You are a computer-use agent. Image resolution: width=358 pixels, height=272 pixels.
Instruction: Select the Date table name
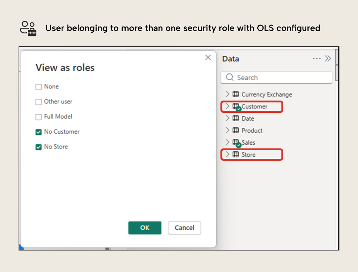(x=248, y=118)
